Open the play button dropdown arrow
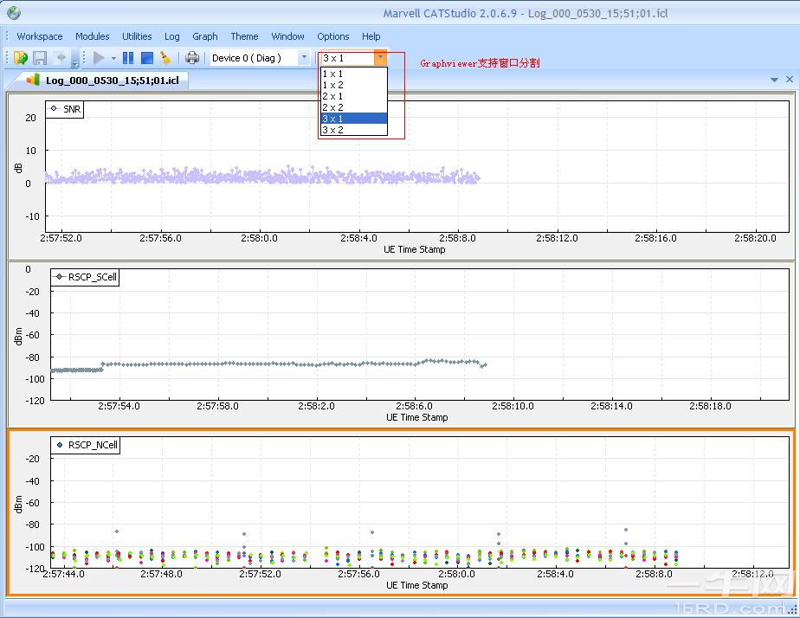Viewport: 800px width, 618px height. click(113, 58)
